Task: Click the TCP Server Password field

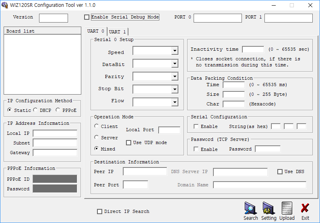Action: (x=268, y=149)
